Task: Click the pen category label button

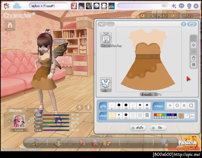Action: pyautogui.click(x=103, y=116)
